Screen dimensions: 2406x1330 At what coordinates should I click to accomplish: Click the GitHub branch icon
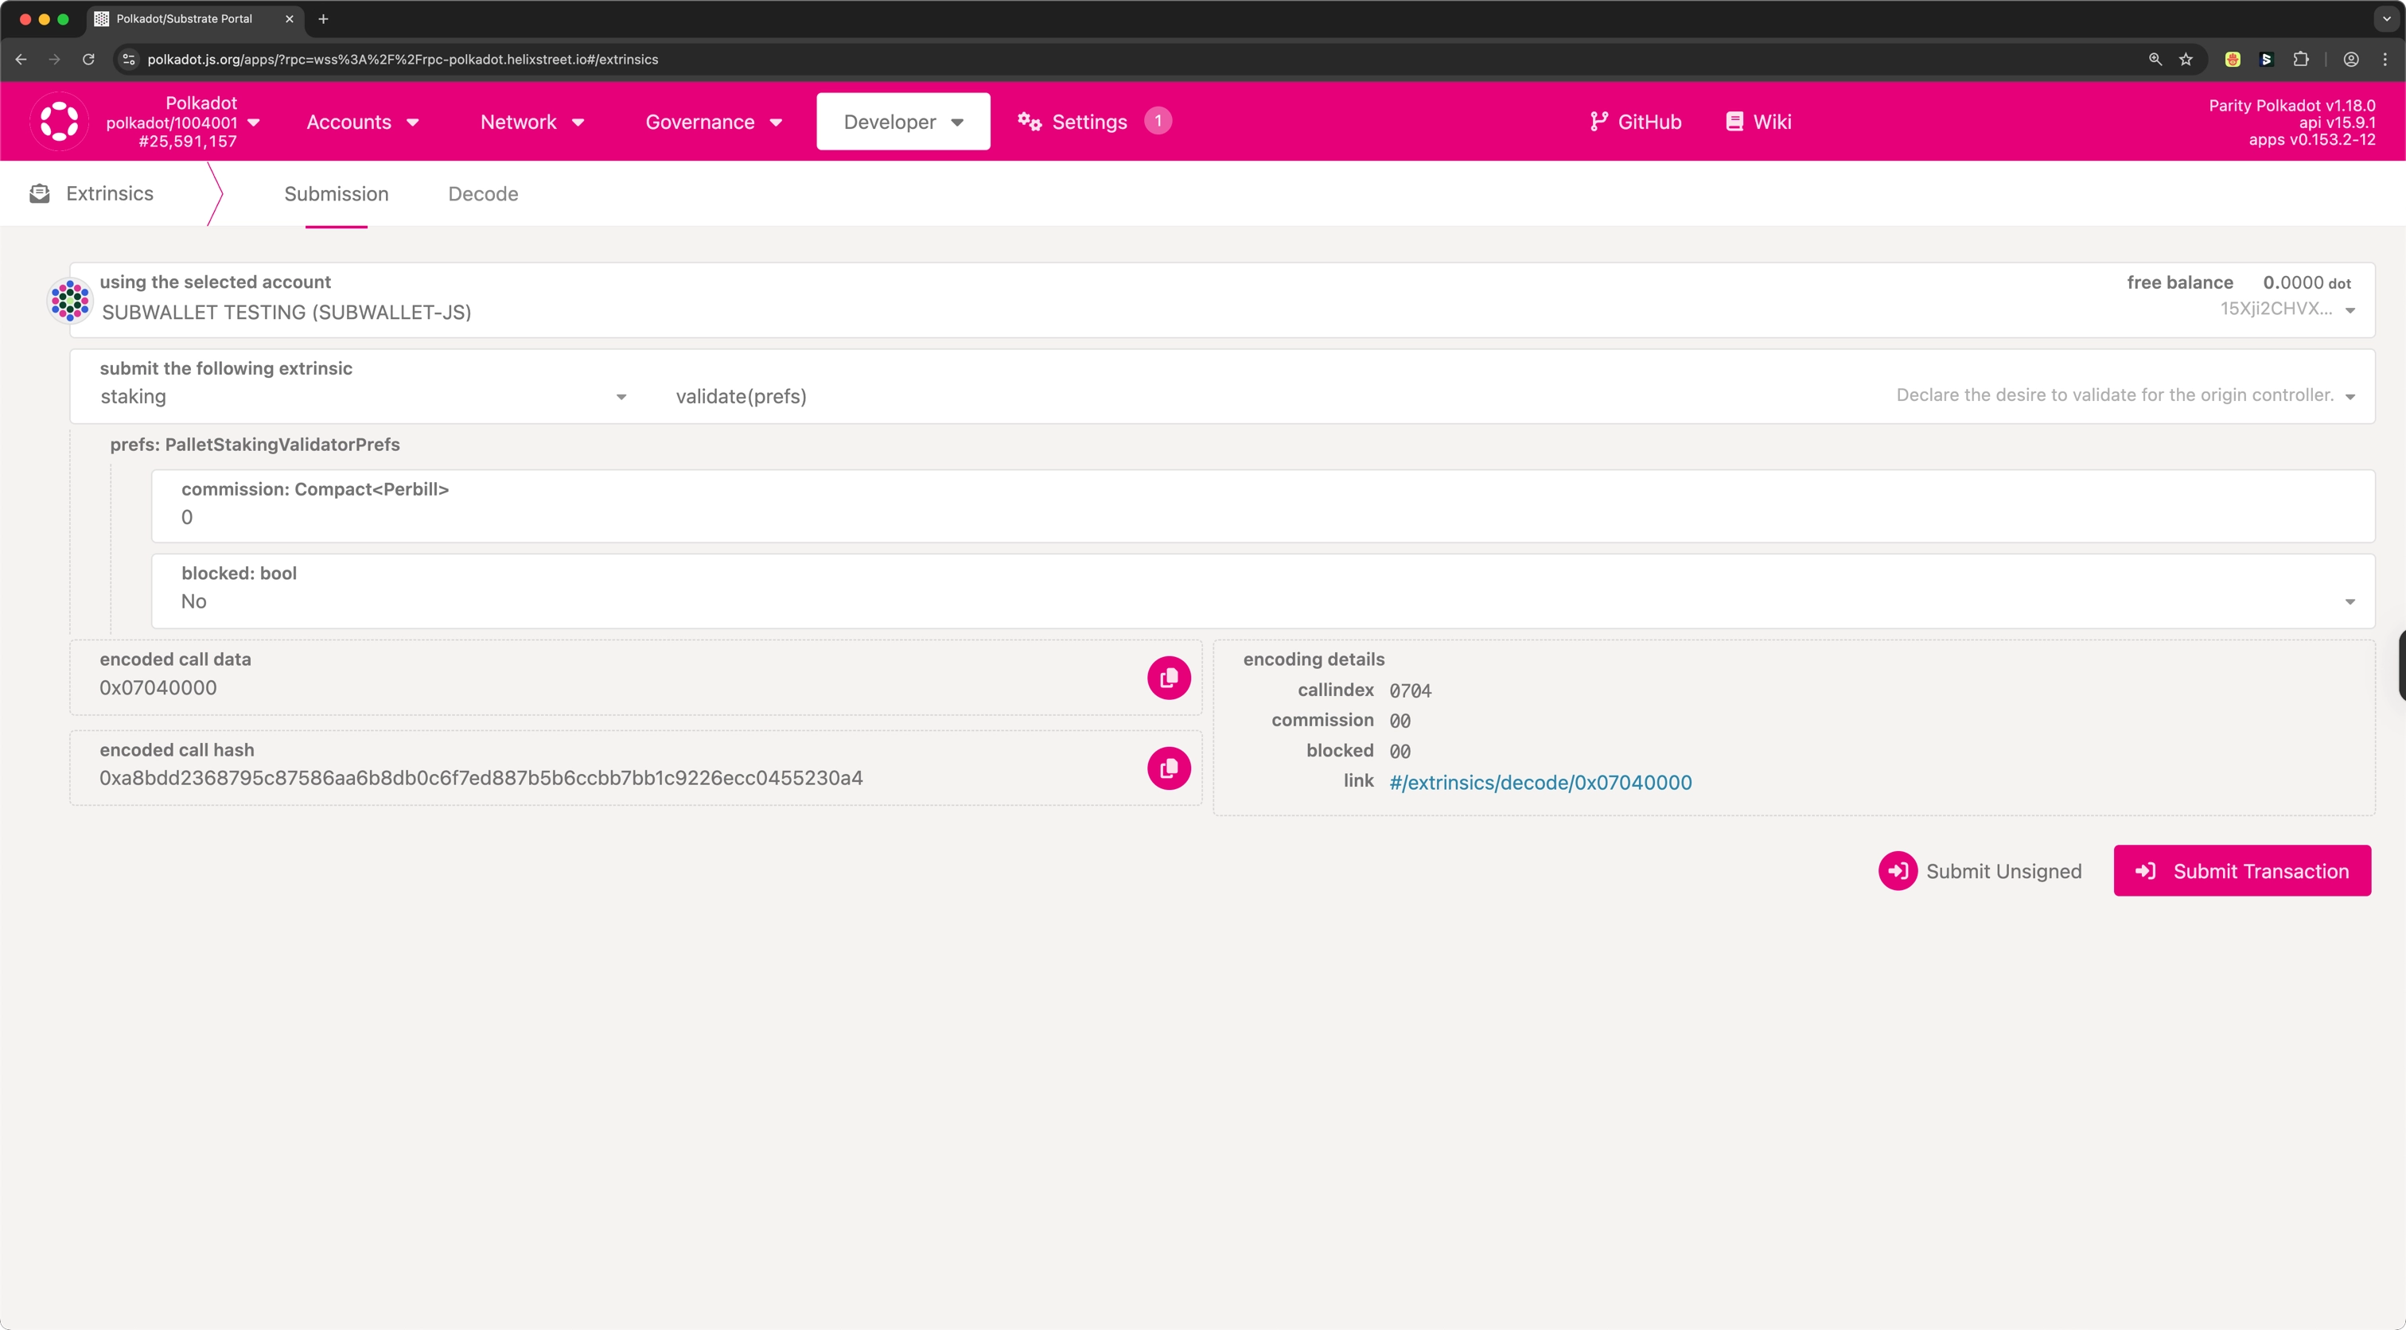point(1599,122)
